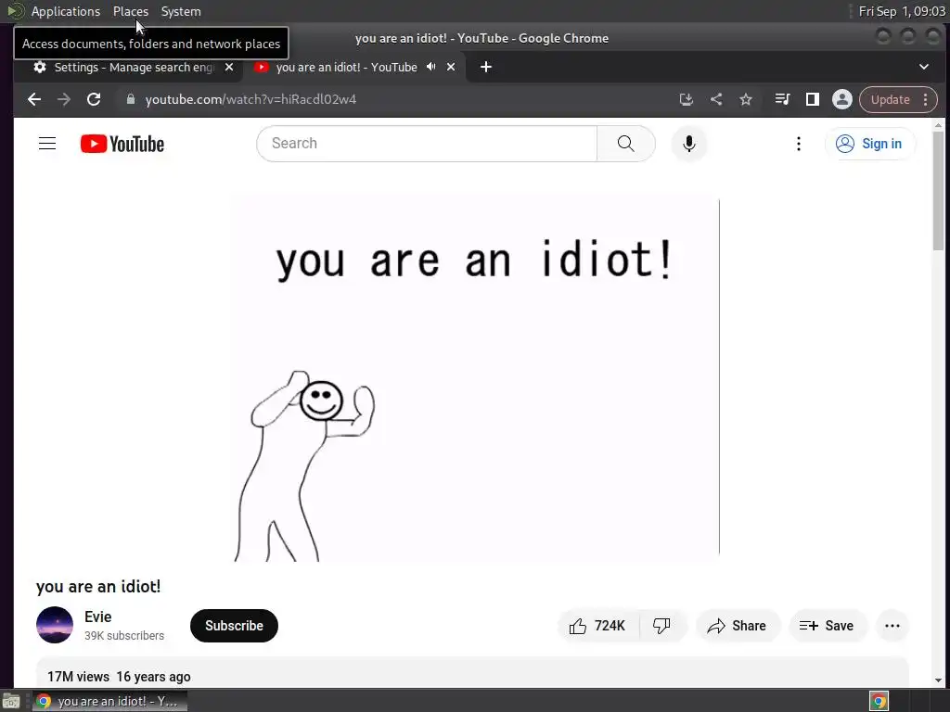Screen dimensions: 950x712
Task: Click the video title 'you are an idiot!'
Action: [98, 586]
